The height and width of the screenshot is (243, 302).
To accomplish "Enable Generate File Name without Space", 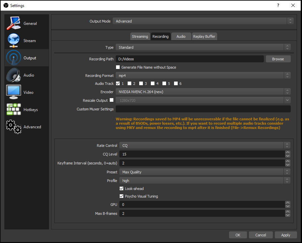I will point(118,67).
